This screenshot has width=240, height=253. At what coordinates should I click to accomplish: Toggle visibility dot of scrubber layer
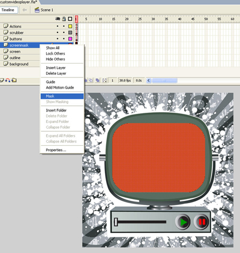coord(58,32)
